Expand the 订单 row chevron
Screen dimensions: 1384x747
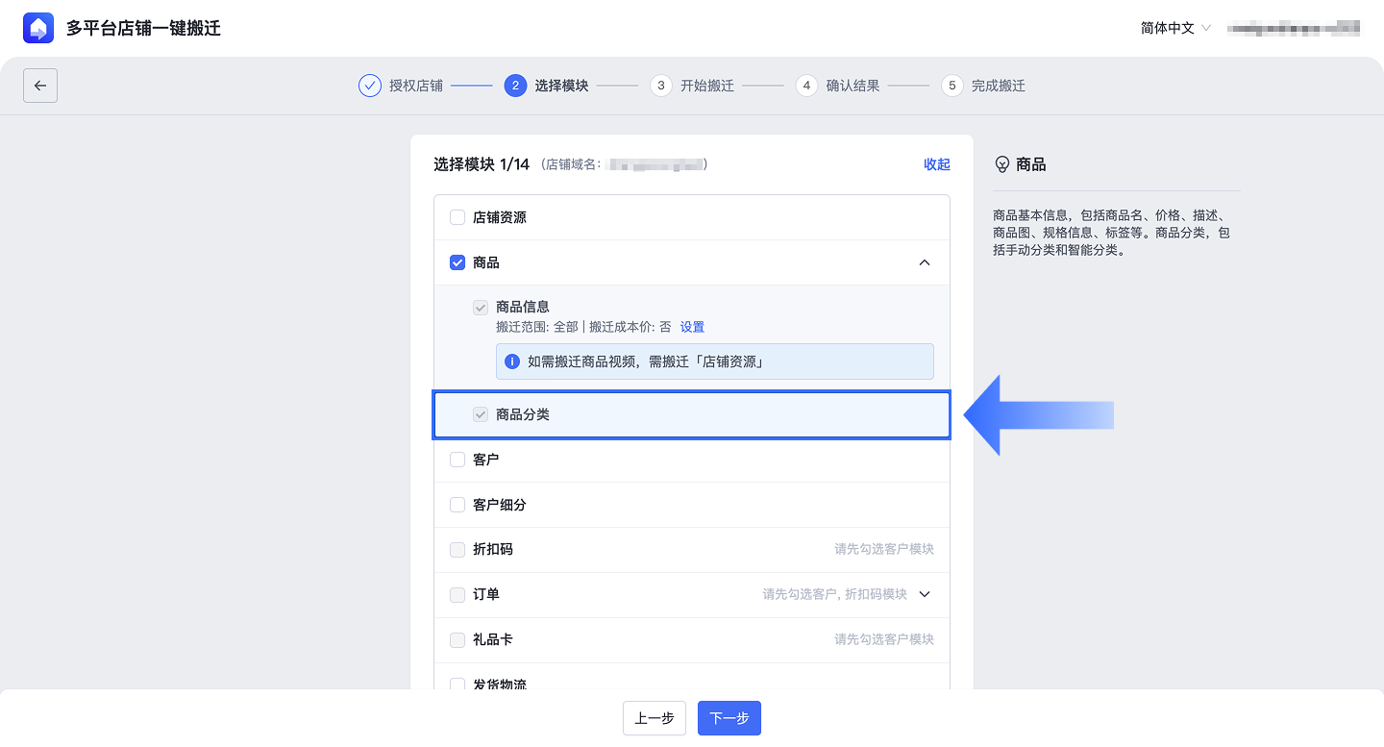point(925,594)
